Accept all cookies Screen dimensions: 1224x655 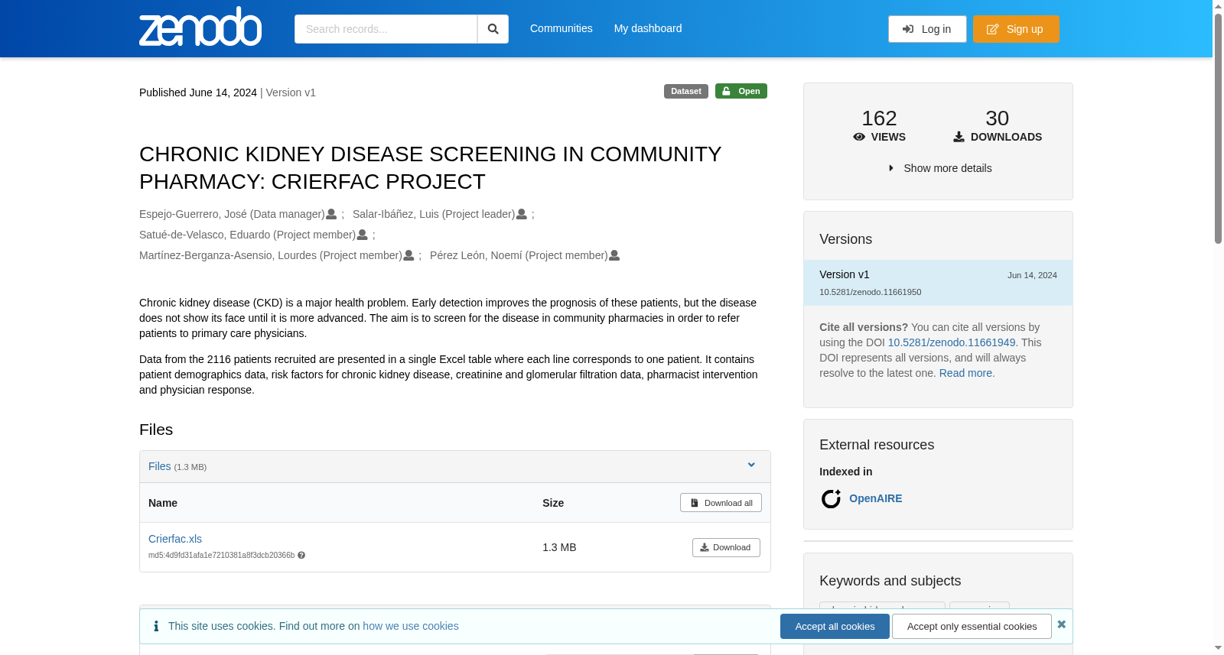835,626
